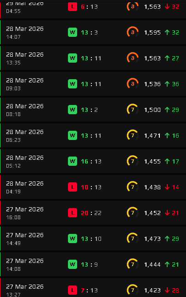Screen dimensions: 186x297
Task: Click the 13 : 11 score in the 06:23 row
Action: 91,136
